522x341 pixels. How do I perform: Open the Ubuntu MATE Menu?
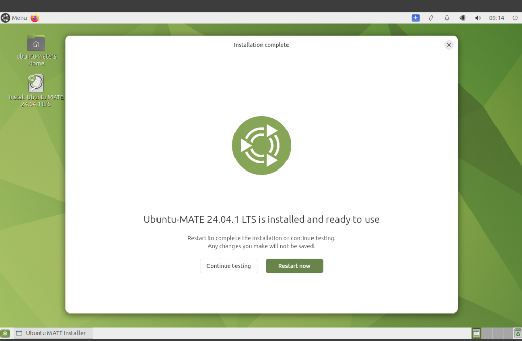point(14,18)
